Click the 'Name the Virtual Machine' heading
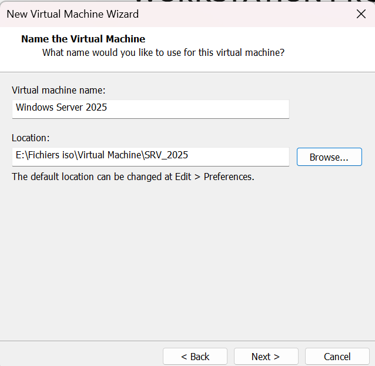Screen dimensions: 375x366 83,39
